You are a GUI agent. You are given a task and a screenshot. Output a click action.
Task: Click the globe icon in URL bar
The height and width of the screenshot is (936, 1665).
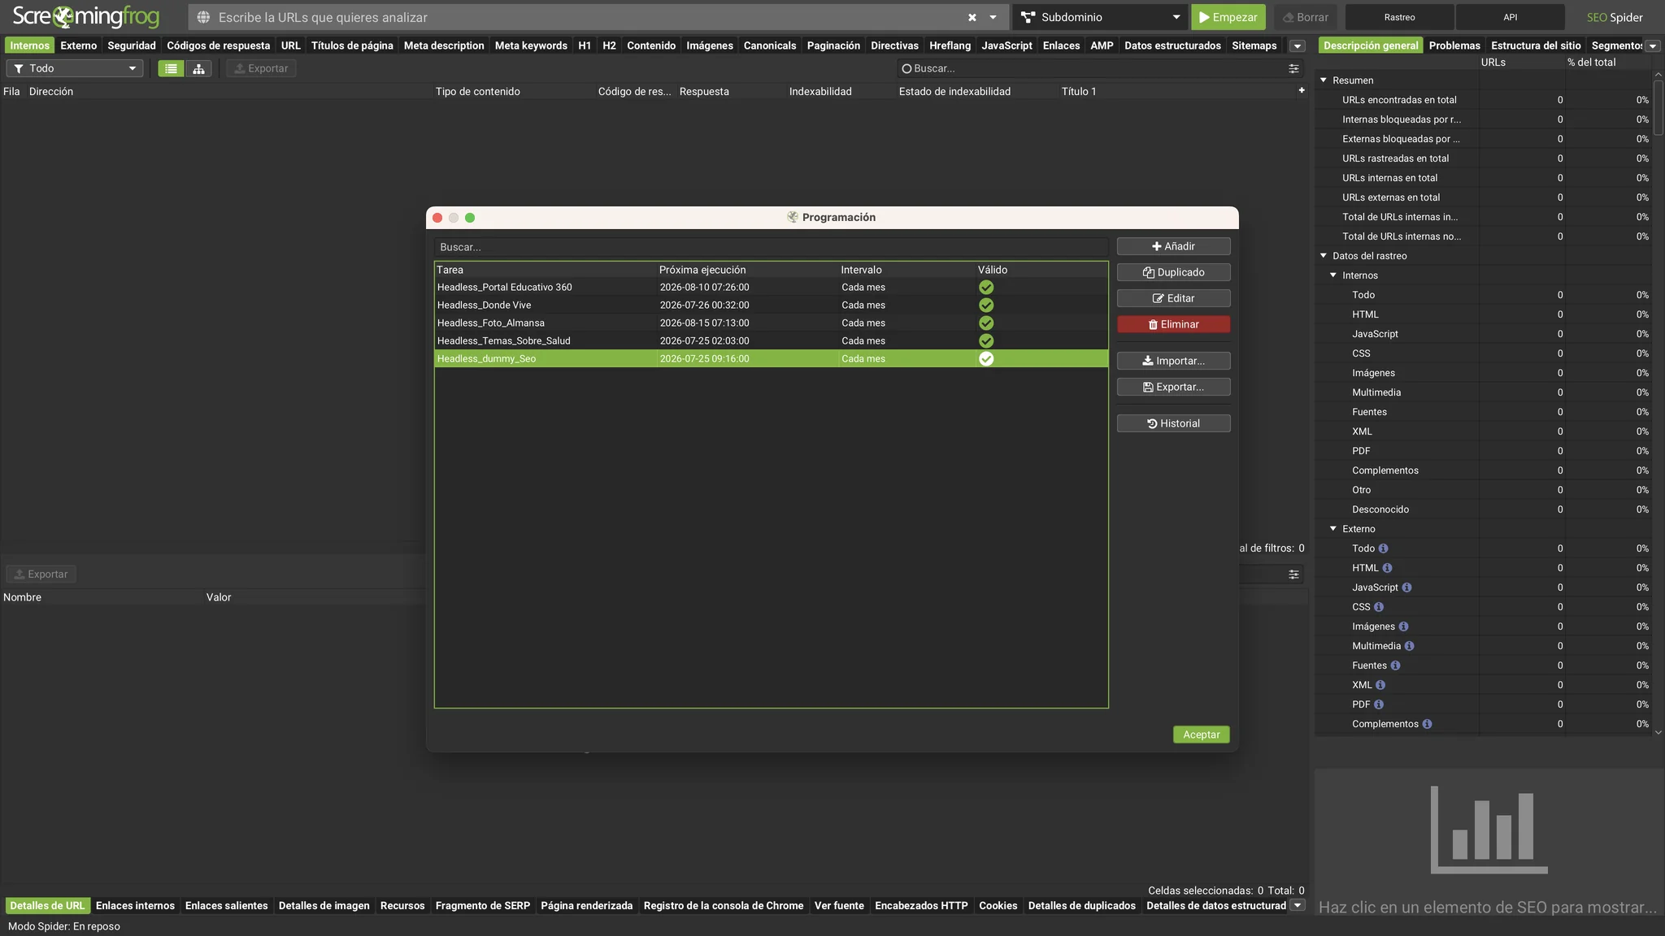(203, 17)
